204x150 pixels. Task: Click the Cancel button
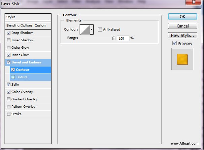click(182, 26)
